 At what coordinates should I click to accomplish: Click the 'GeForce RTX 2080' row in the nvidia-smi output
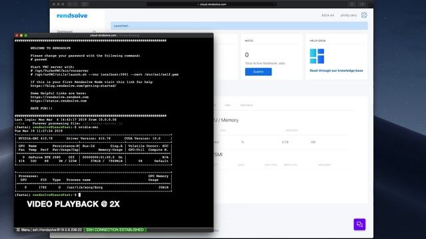pyautogui.click(x=93, y=157)
